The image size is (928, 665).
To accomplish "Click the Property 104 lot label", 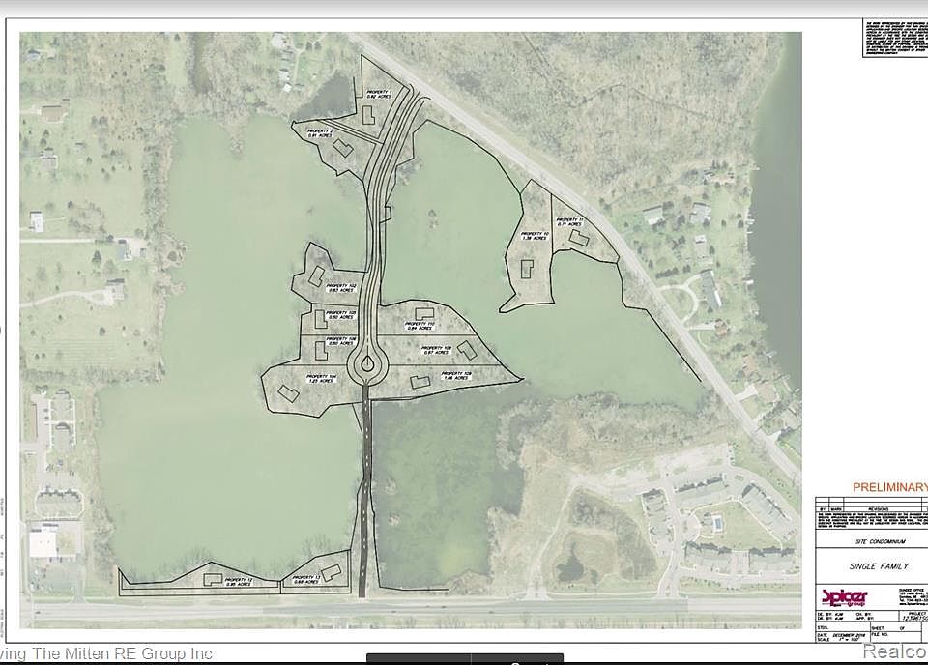I will [320, 378].
